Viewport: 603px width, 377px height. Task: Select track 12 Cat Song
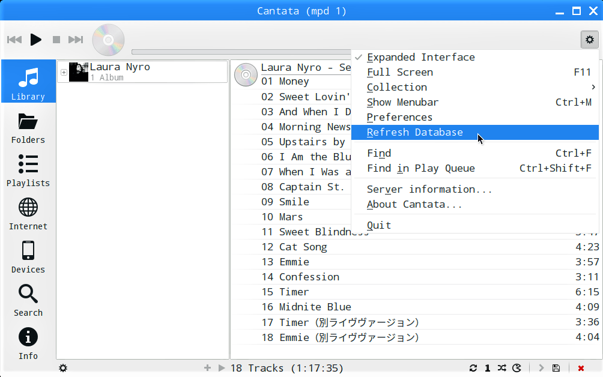417,247
